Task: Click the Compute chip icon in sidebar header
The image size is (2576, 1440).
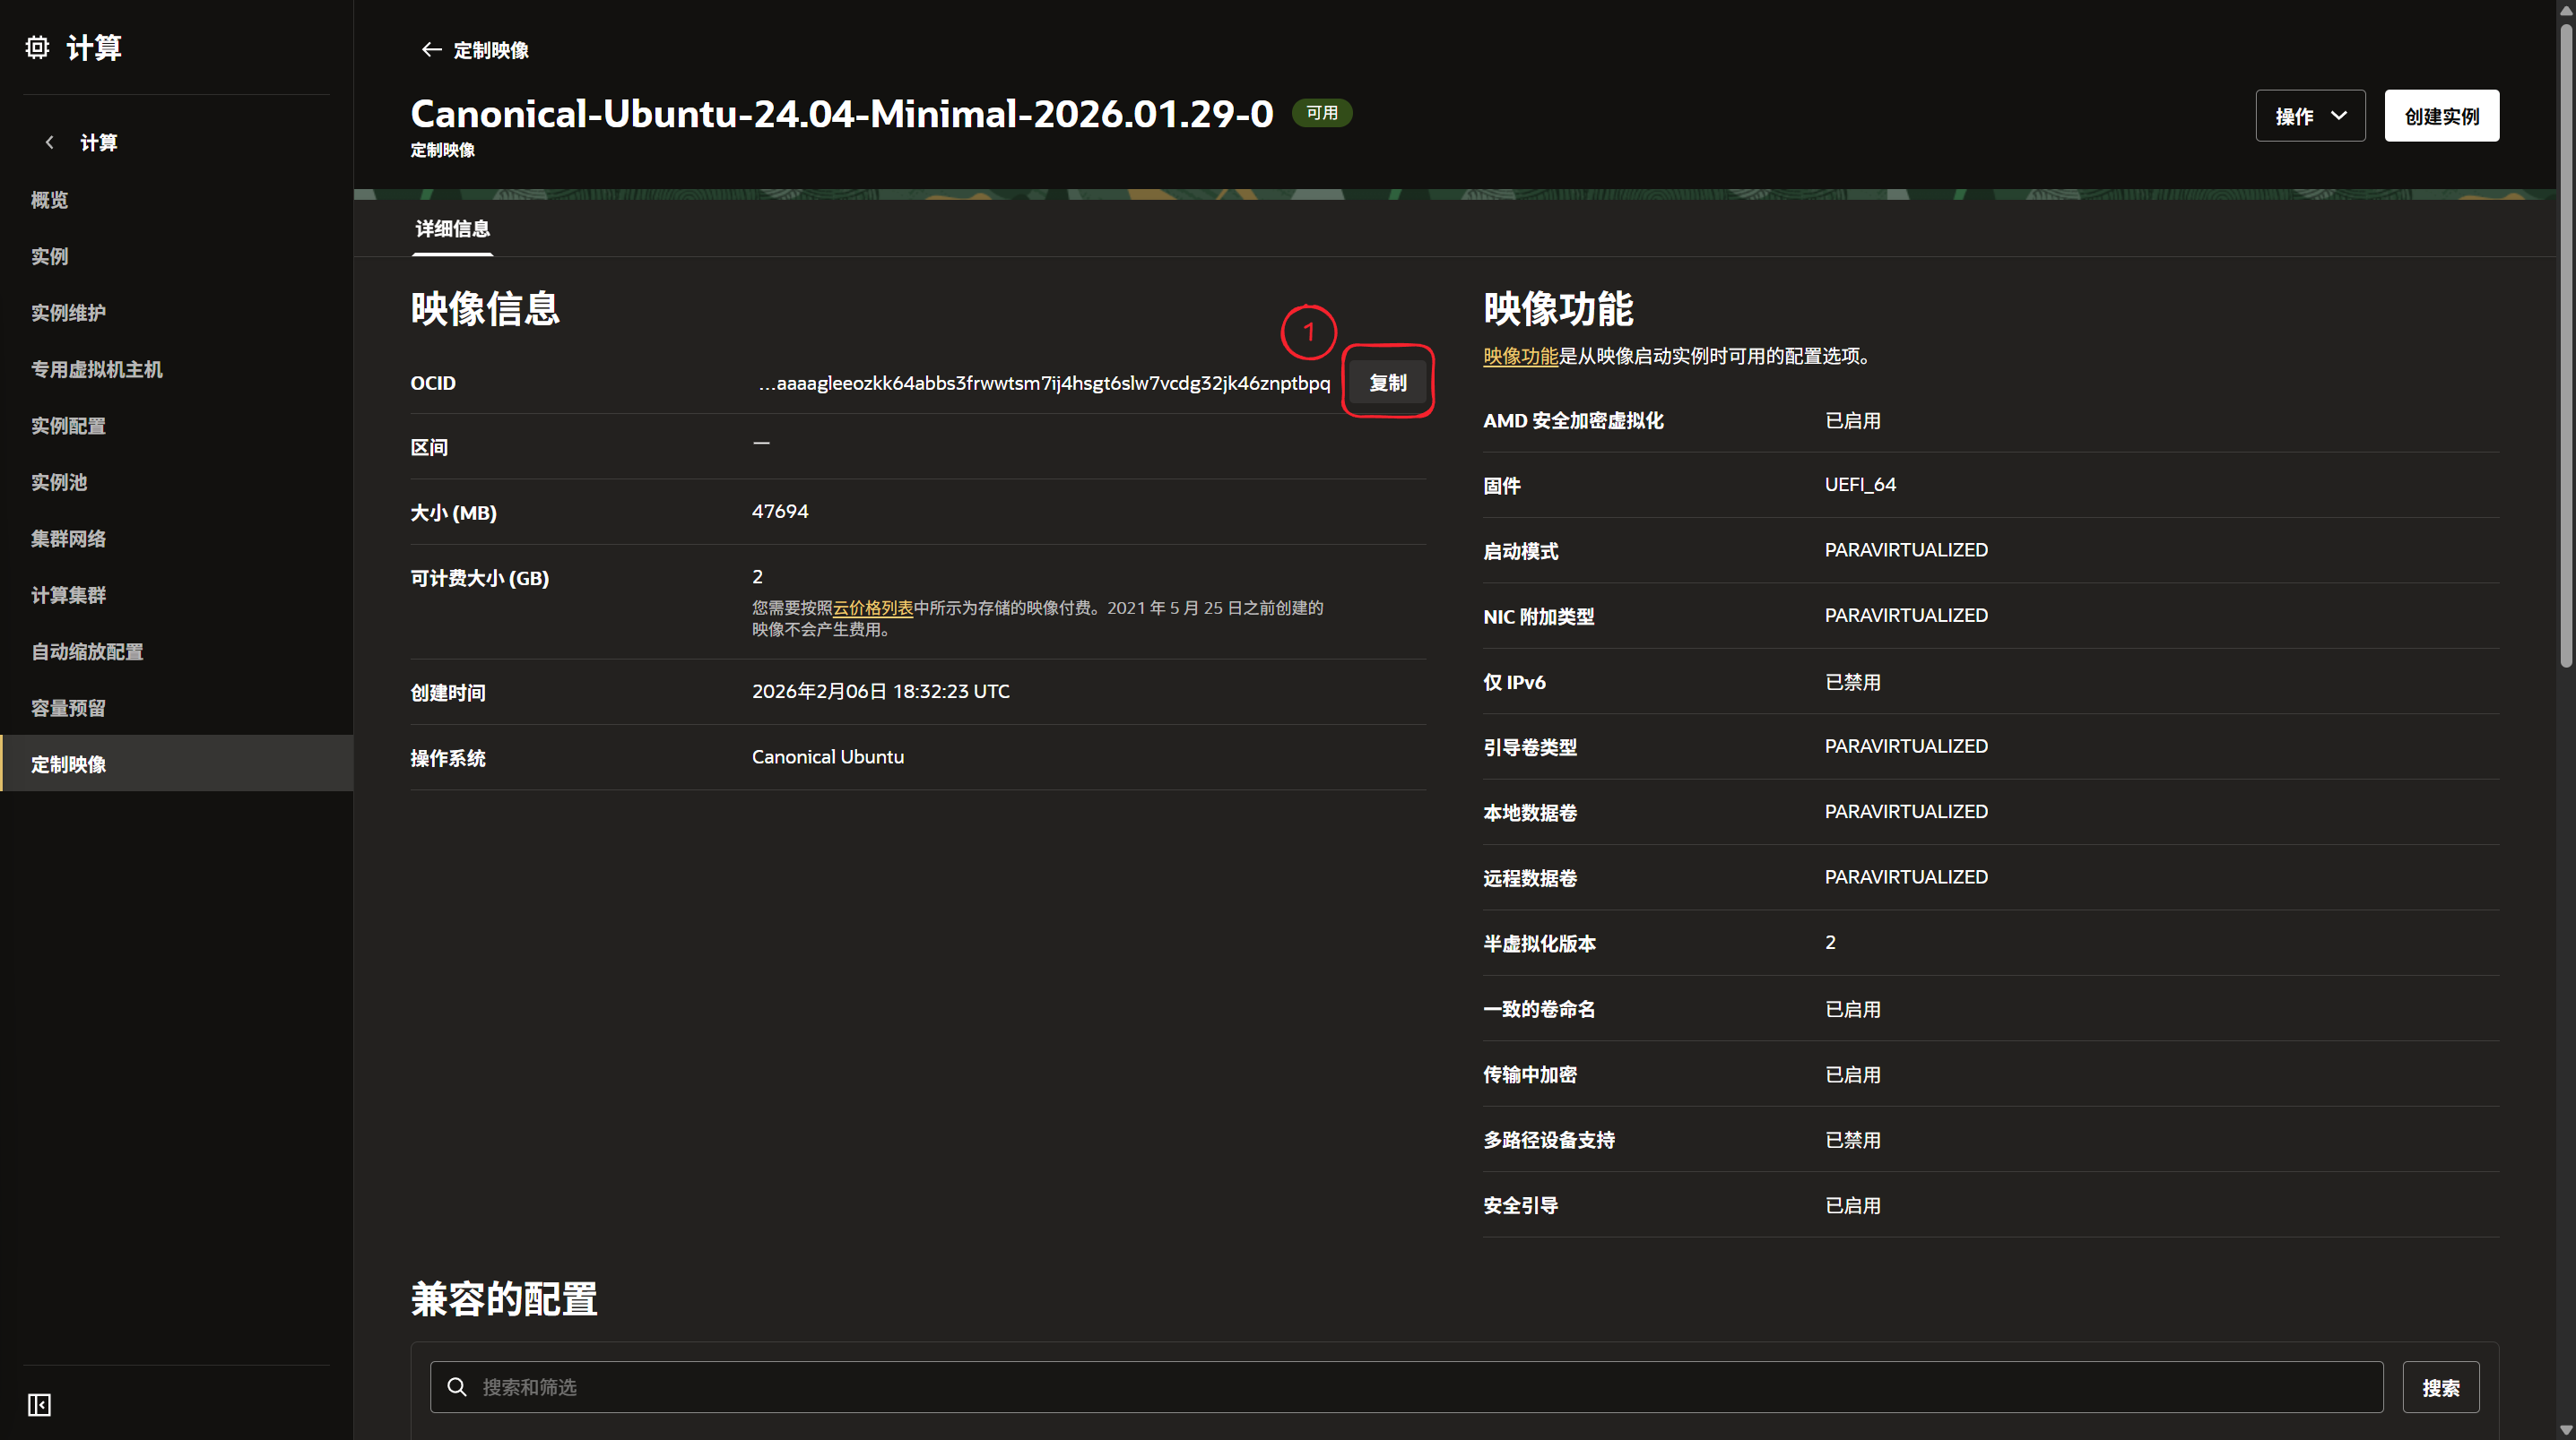Action: click(37, 47)
